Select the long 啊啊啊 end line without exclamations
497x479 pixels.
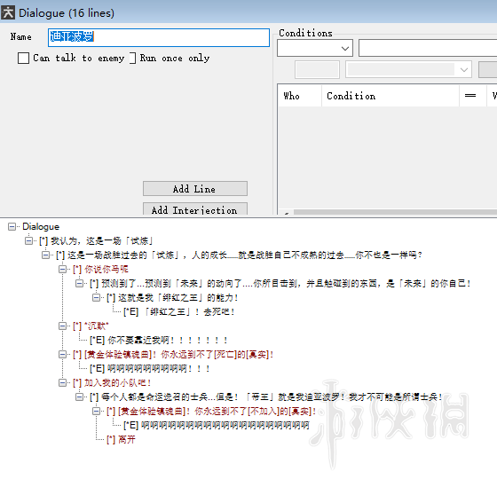pyautogui.click(x=216, y=425)
